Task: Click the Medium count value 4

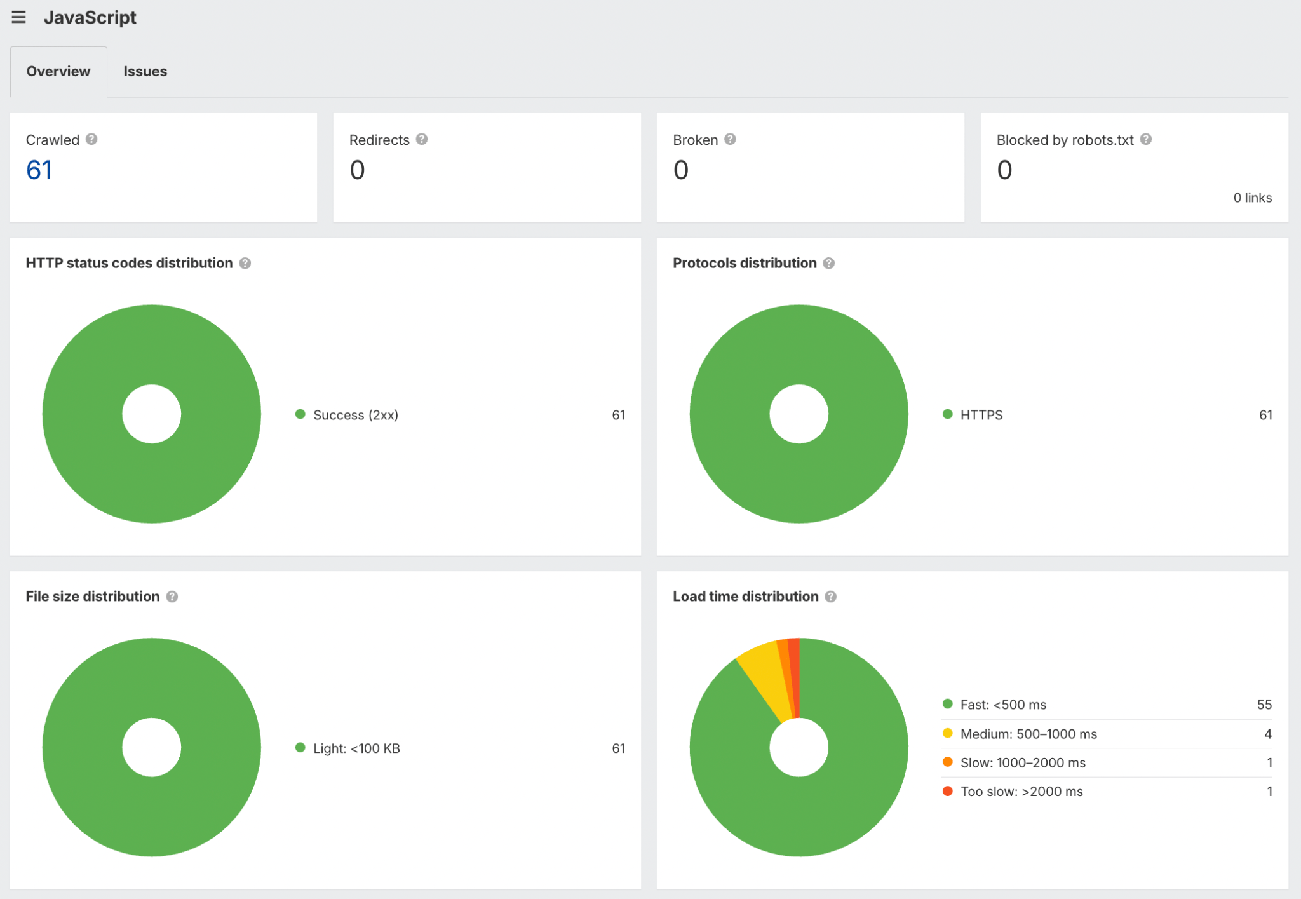Action: coord(1268,734)
